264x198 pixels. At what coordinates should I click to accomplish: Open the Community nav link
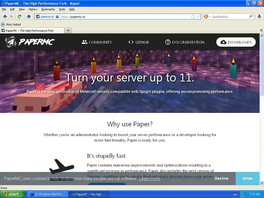(97, 42)
